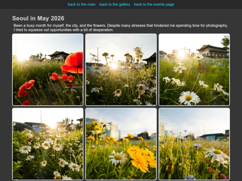Go to 'back to the events page'
This screenshot has width=242, height=181.
[154, 4]
